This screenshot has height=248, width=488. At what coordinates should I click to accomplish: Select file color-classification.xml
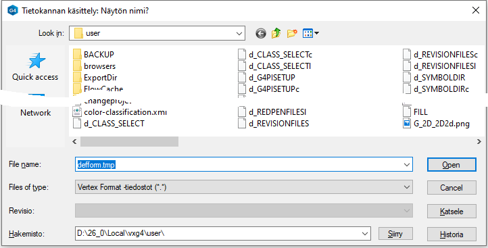(x=120, y=111)
